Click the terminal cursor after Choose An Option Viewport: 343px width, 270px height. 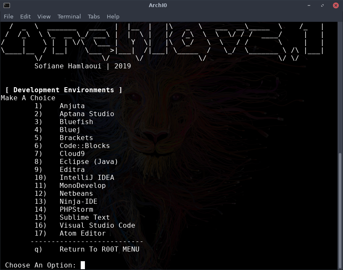83,265
